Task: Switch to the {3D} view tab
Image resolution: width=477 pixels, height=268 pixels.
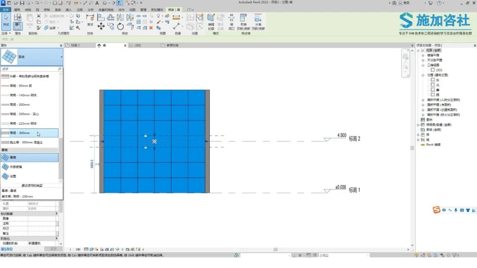Action: click(x=137, y=45)
